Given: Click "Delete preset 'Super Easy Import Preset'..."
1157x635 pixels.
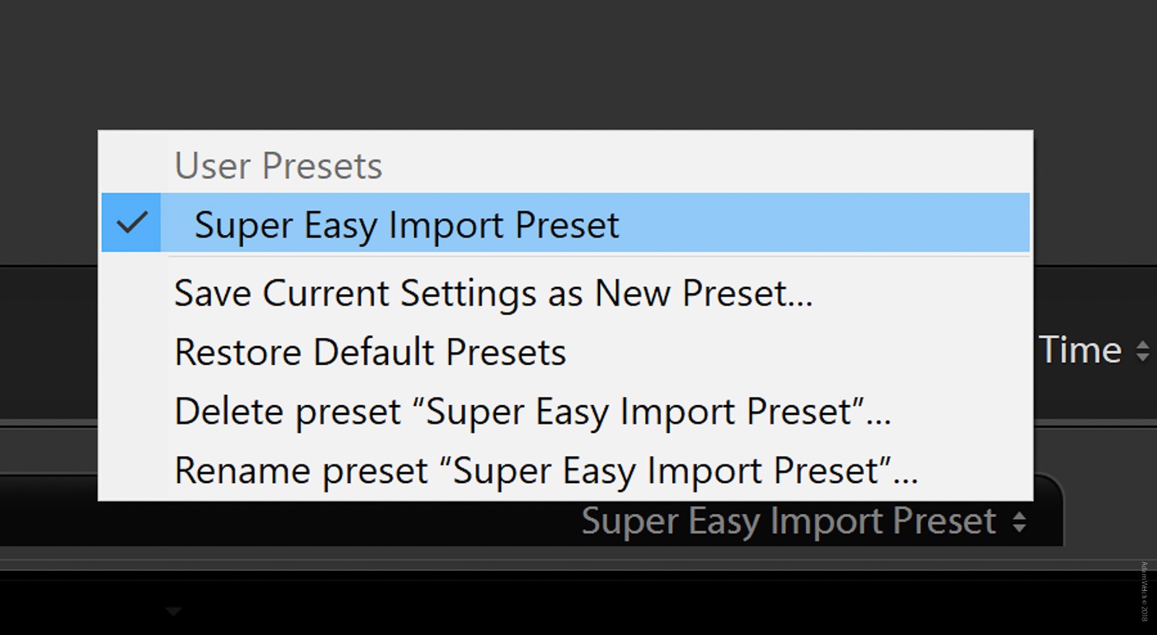Looking at the screenshot, I should [533, 411].
